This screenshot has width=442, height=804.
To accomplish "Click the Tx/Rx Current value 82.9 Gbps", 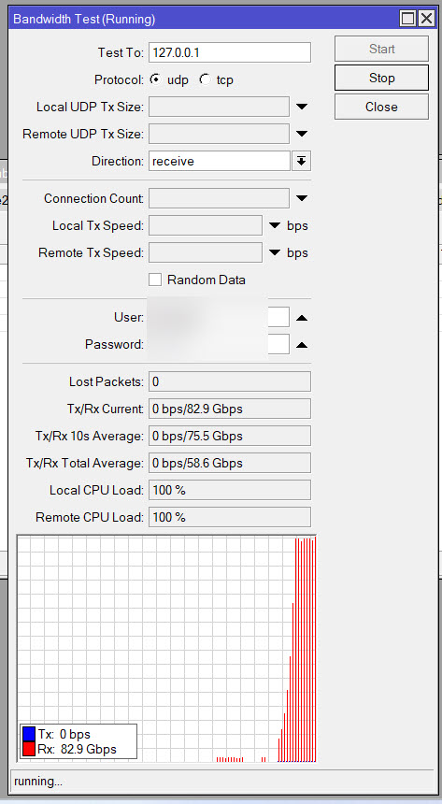I will pos(230,409).
